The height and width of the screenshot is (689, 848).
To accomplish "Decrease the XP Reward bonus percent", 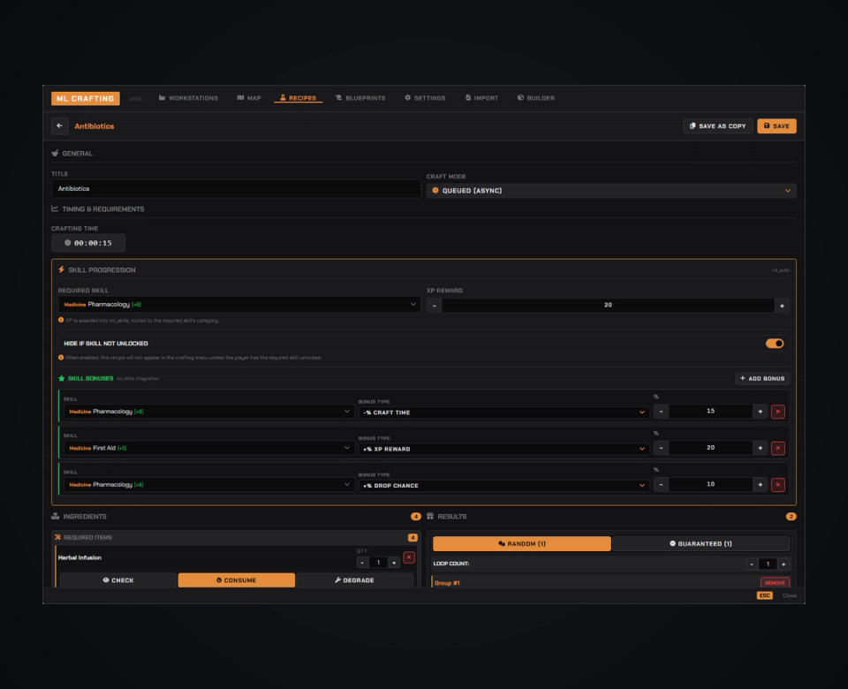I will click(661, 448).
